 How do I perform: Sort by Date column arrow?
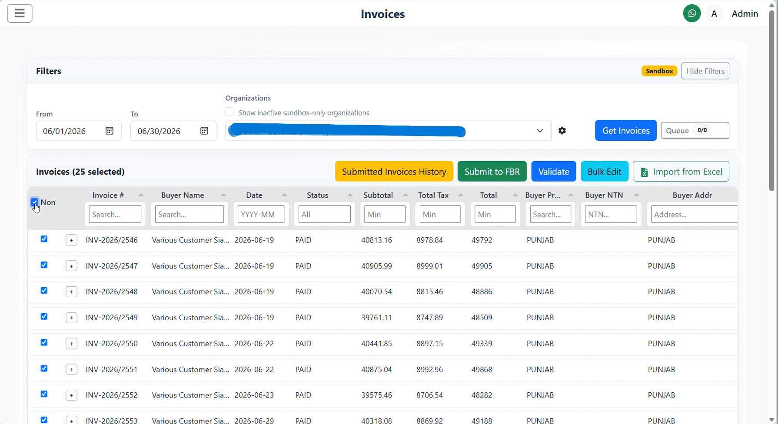coord(284,195)
